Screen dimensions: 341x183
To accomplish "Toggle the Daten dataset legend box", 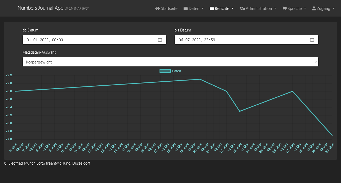I will pos(165,71).
